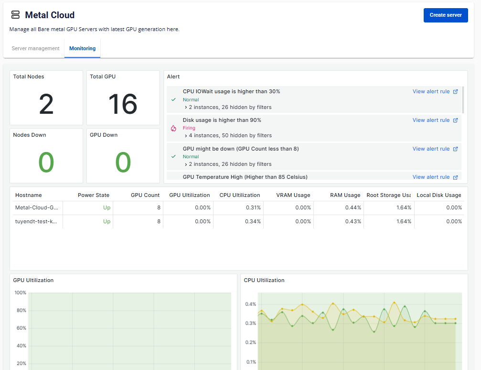The image size is (481, 370).
Task: Click the CPU Ultilization table column header
Action: click(240, 195)
